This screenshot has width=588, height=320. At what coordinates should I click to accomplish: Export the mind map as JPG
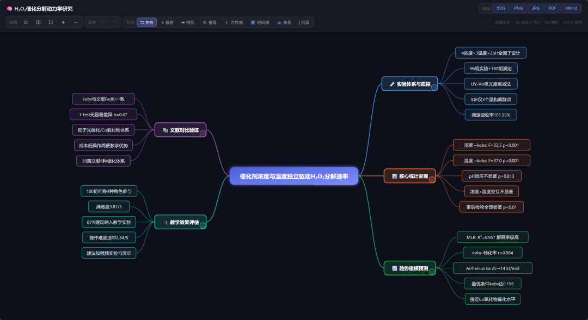pyautogui.click(x=536, y=8)
